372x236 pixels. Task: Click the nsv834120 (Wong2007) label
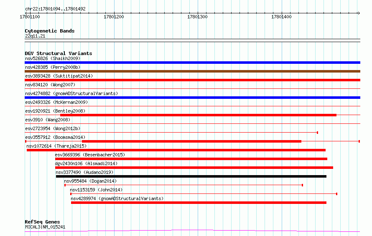click(50, 85)
